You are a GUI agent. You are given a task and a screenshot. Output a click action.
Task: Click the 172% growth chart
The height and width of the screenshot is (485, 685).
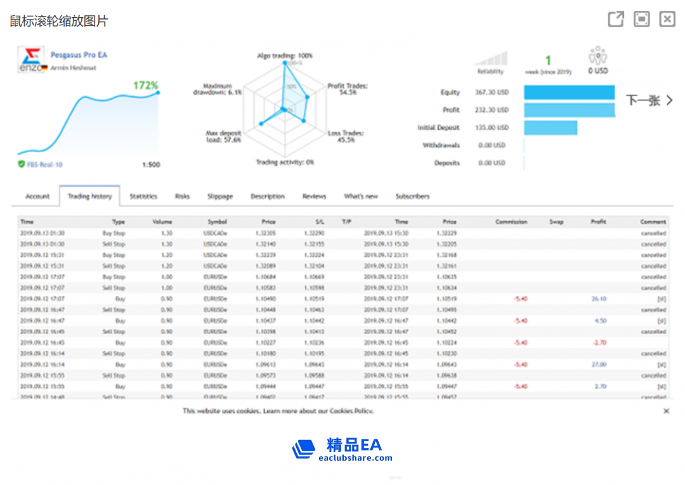(89, 124)
